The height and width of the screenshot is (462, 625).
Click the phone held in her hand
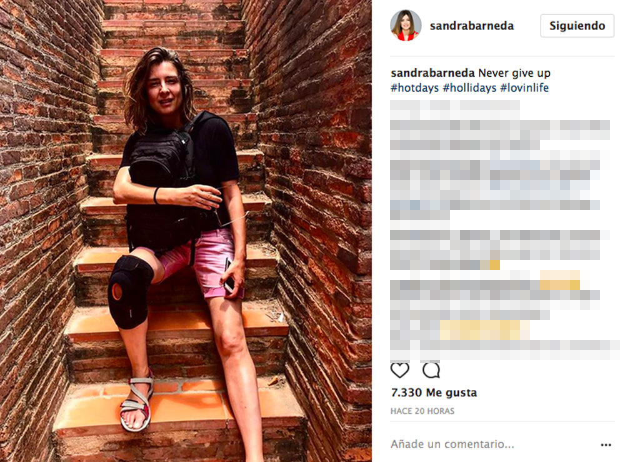click(x=228, y=276)
